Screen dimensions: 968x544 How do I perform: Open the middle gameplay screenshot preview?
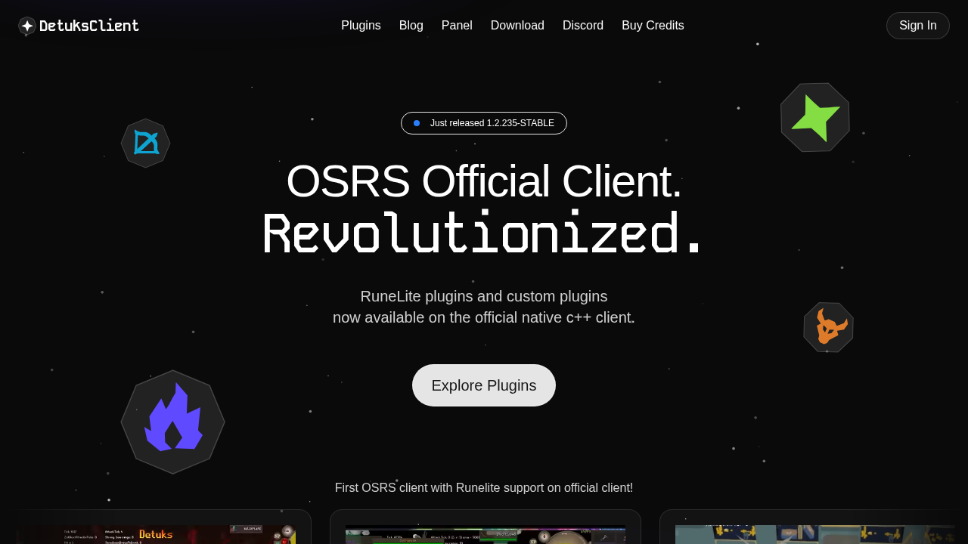pos(485,529)
